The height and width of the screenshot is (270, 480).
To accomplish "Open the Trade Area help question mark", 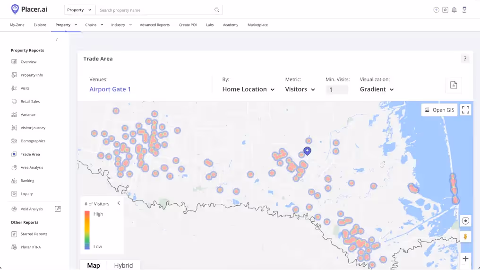I will coord(465,59).
